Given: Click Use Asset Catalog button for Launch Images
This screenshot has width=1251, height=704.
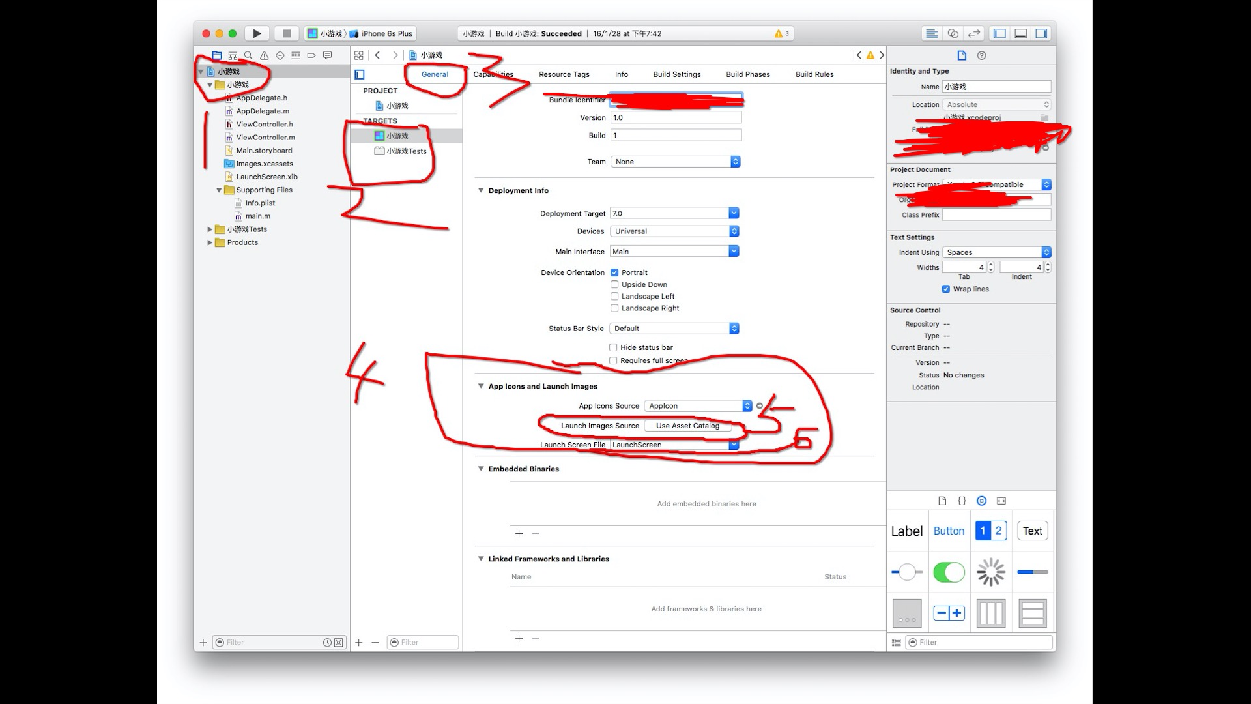Looking at the screenshot, I should (x=687, y=426).
